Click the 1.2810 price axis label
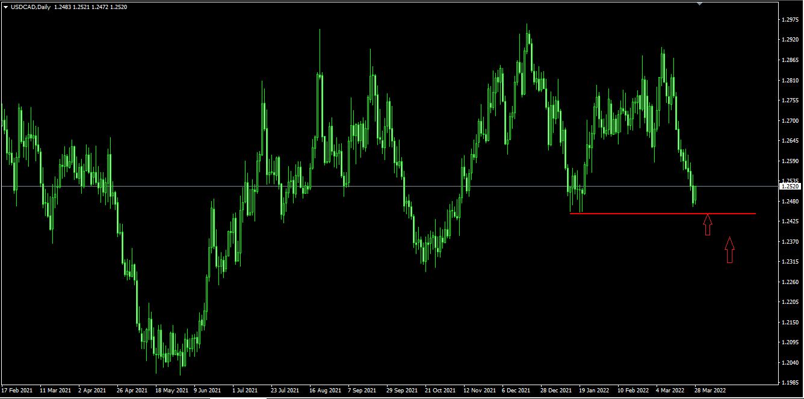The width and height of the screenshot is (804, 399). pyautogui.click(x=790, y=80)
